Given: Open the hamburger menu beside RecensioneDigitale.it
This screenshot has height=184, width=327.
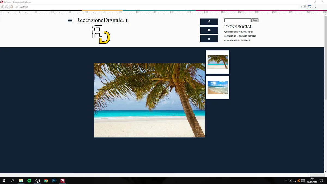Looking at the screenshot, I should (x=70, y=20).
